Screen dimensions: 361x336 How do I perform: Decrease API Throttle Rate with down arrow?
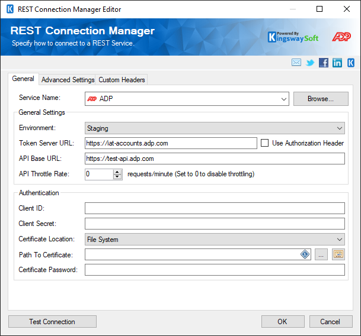pos(117,177)
